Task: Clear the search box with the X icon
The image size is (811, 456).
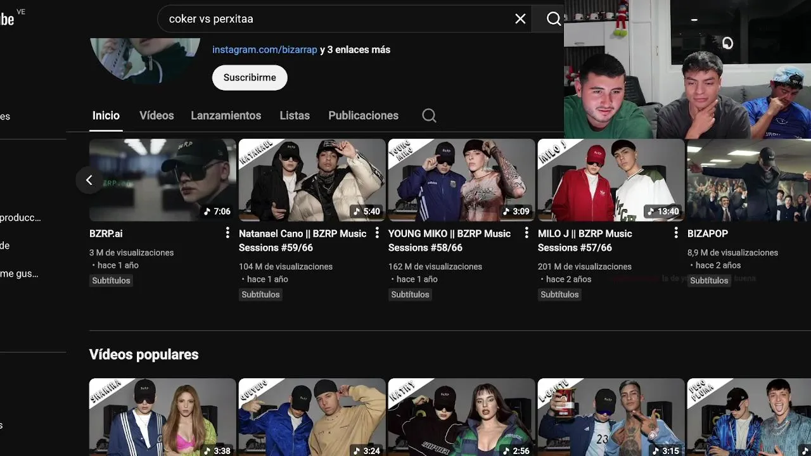Action: click(x=520, y=19)
